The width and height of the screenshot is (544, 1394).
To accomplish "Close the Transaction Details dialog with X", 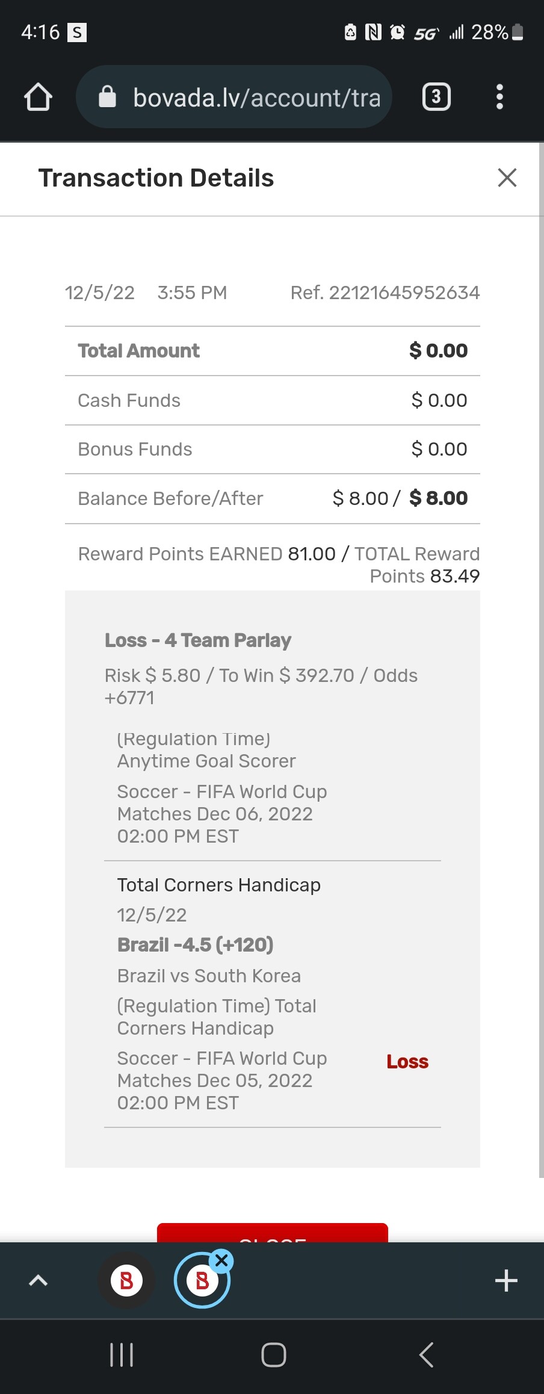I will click(507, 178).
